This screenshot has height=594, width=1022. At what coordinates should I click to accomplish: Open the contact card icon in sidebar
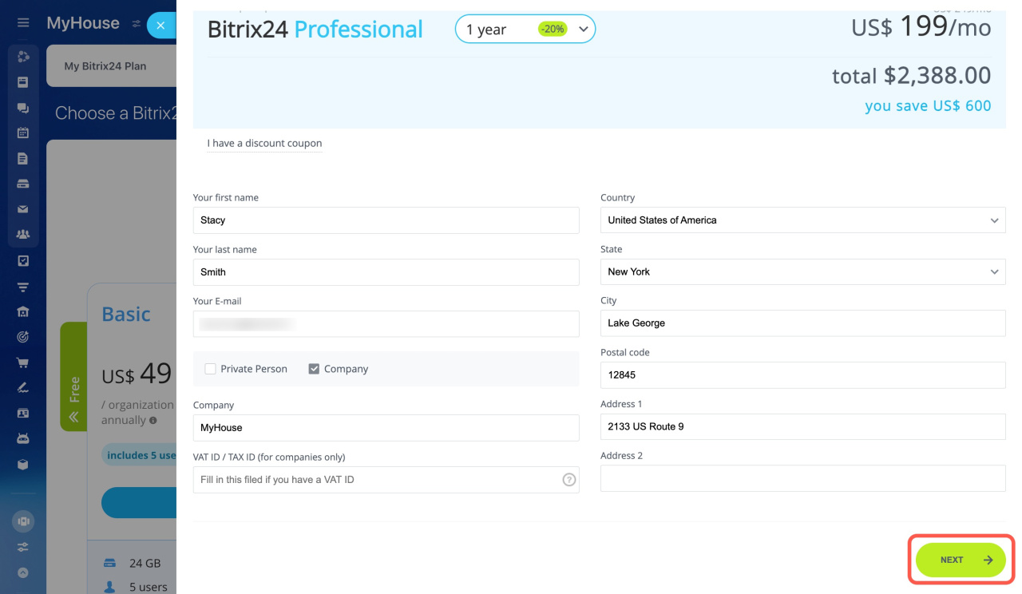[x=23, y=414]
